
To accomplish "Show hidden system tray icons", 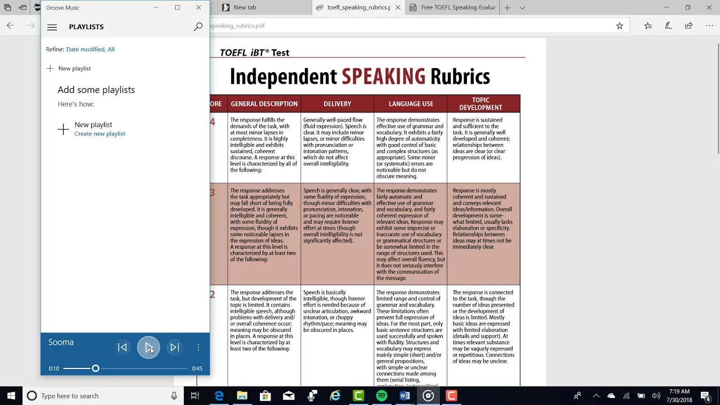I will (x=596, y=396).
